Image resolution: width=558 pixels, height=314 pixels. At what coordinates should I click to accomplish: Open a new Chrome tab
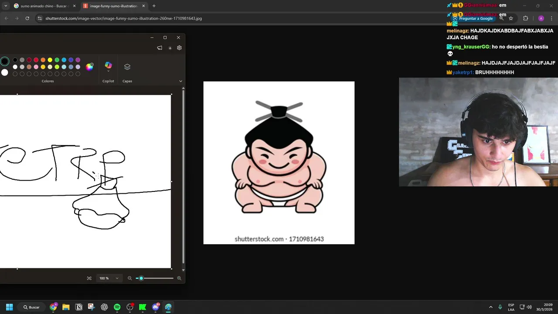pyautogui.click(x=154, y=6)
